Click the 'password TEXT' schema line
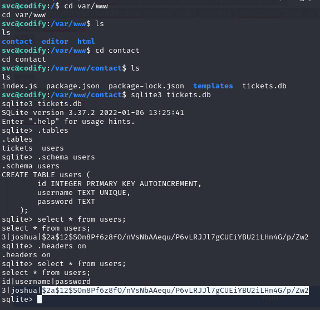This screenshot has width=320, height=310. (66, 202)
